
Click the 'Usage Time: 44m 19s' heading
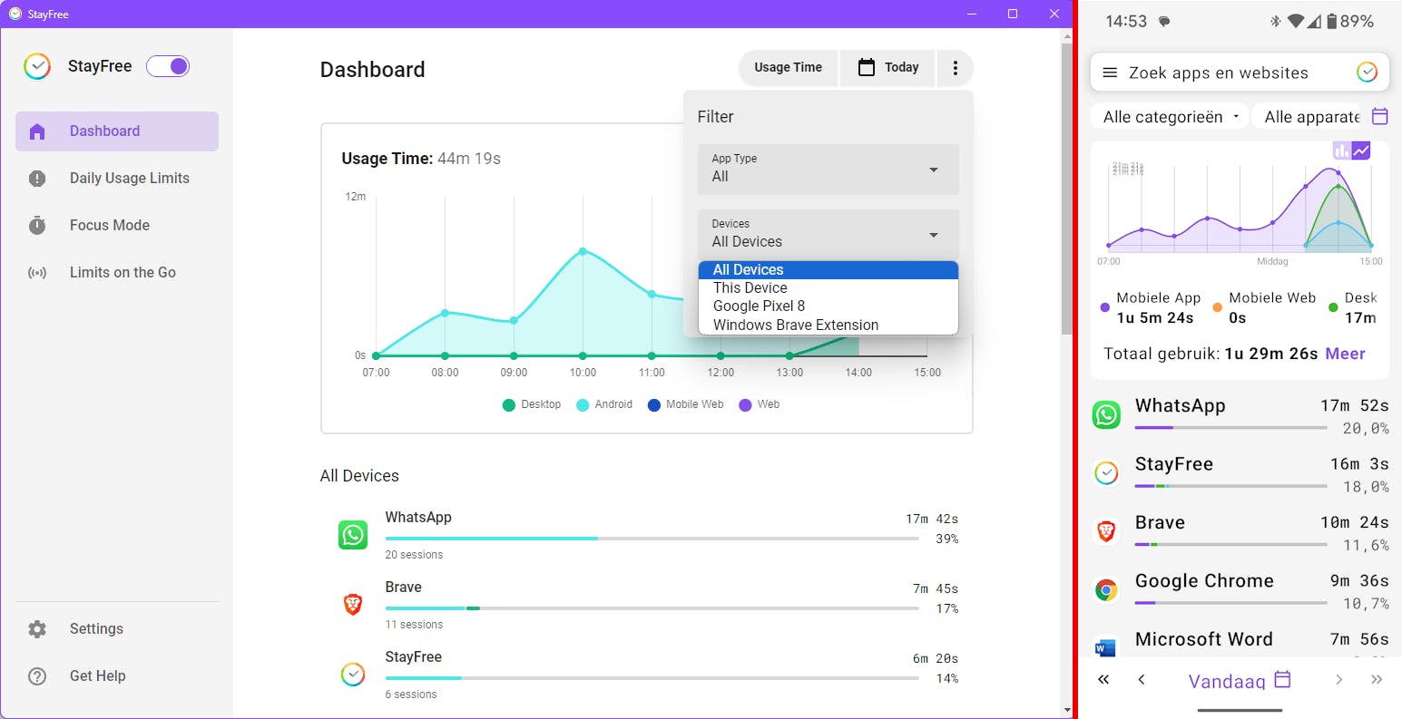[x=421, y=159]
